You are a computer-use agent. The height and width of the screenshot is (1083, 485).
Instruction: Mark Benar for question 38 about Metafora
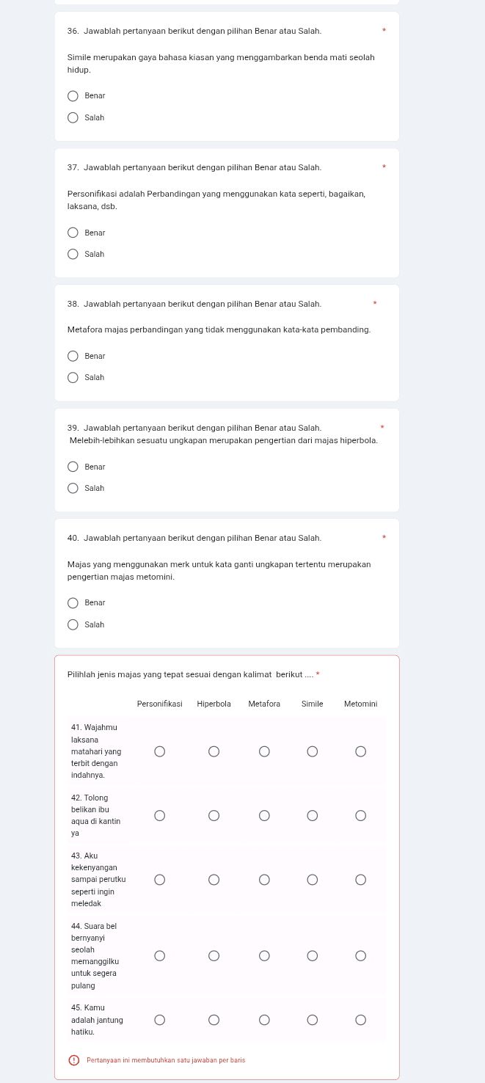(x=73, y=356)
